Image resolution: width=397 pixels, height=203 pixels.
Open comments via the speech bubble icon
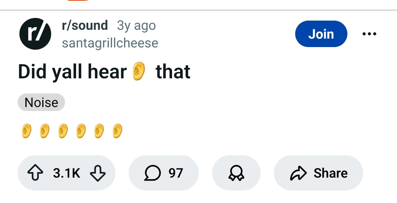click(152, 173)
